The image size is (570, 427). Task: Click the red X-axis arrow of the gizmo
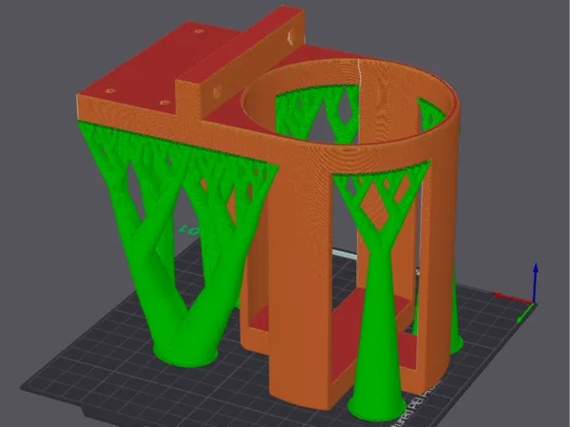pos(513,298)
